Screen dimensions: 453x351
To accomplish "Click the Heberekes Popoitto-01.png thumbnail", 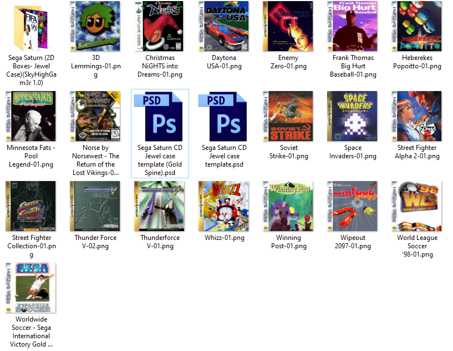I will pos(417,26).
